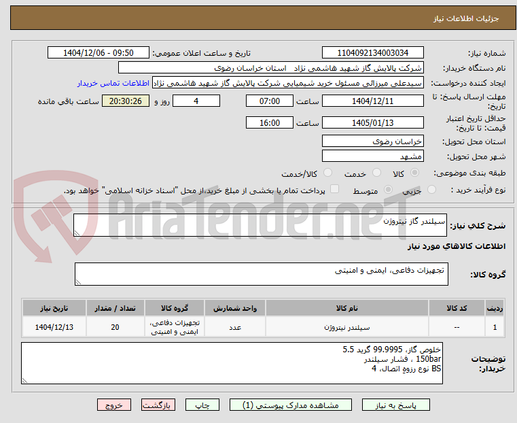Click the remaining time countdown 20:30:26

pyautogui.click(x=126, y=101)
